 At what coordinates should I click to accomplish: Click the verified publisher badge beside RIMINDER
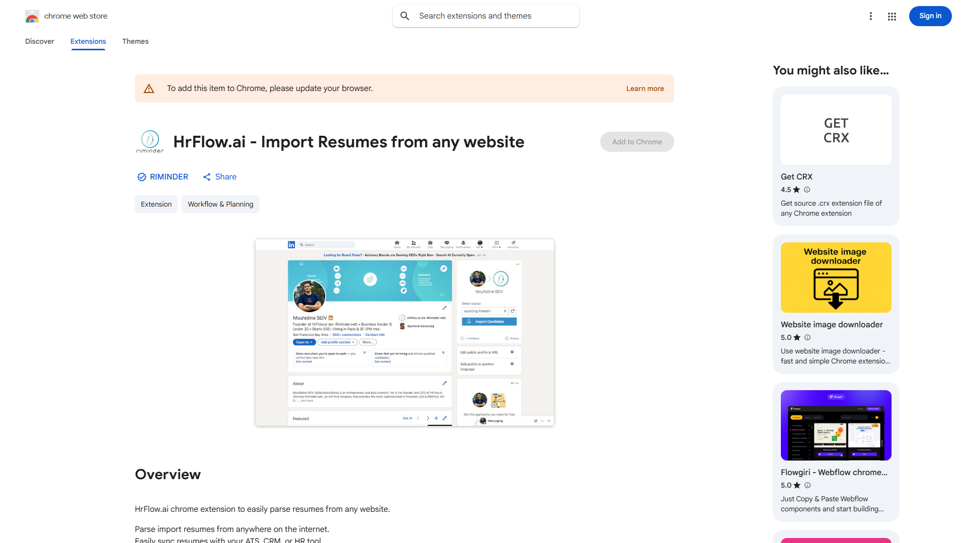[x=142, y=176]
